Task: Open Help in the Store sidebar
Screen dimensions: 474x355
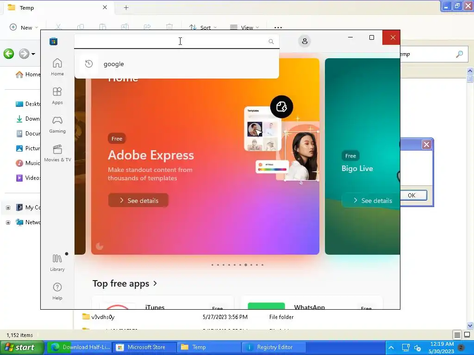Action: (x=57, y=291)
